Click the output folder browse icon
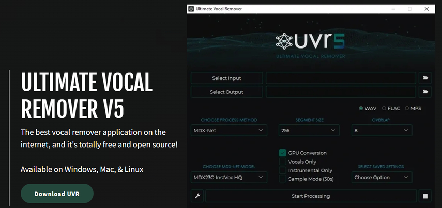Screen dimensions: 442x208 click(425, 92)
